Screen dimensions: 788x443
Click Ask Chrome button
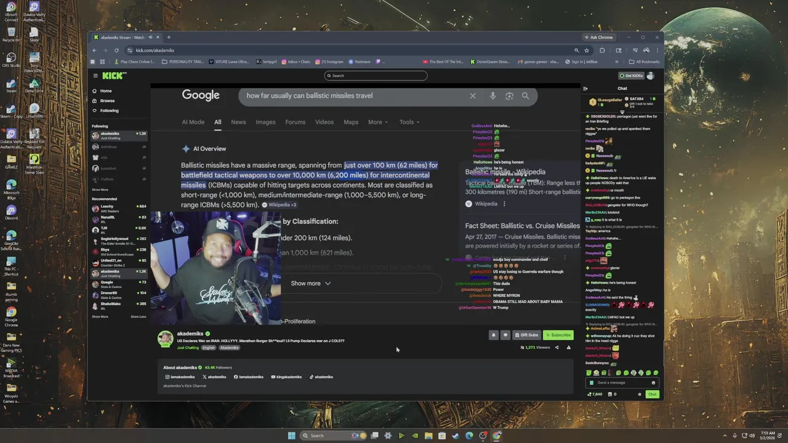point(598,38)
